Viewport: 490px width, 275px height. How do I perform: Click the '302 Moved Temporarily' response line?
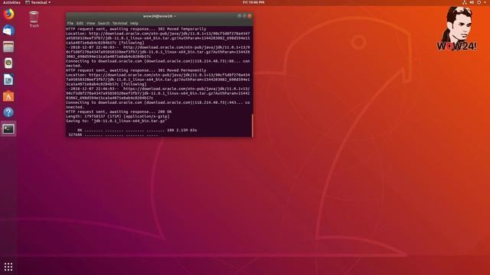point(136,29)
